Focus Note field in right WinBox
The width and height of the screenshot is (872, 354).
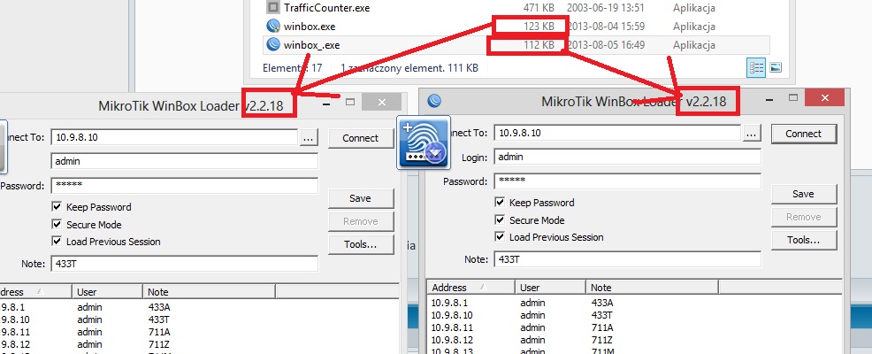pyautogui.click(x=627, y=259)
